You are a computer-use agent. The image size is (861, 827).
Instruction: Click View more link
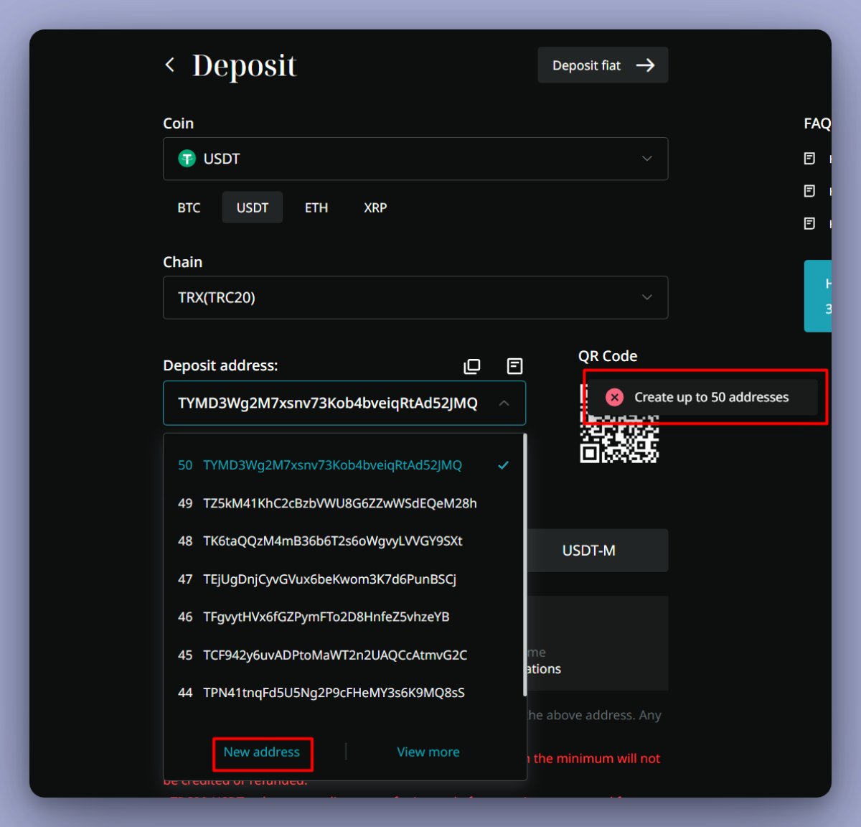point(428,752)
